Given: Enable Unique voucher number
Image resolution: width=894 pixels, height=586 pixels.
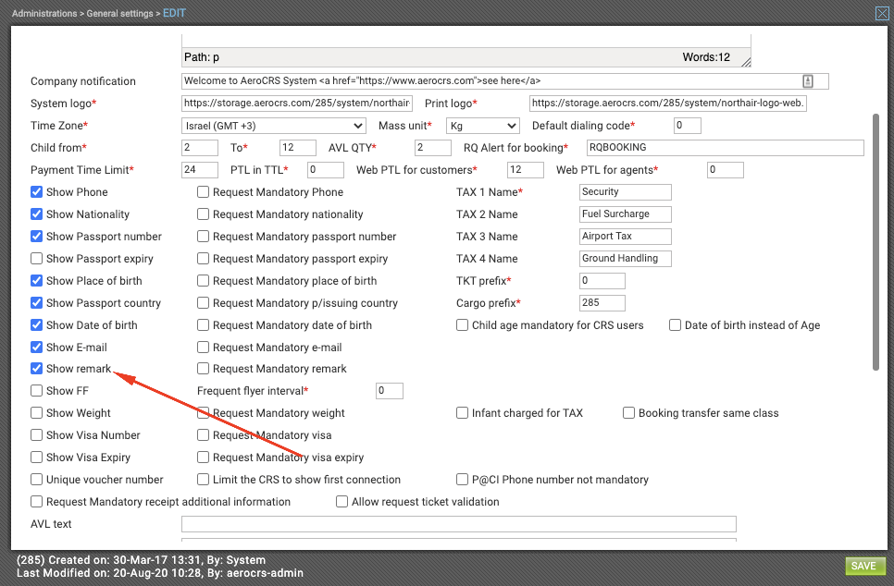Looking at the screenshot, I should click(36, 480).
